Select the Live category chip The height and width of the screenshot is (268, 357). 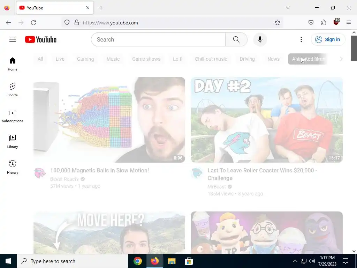tap(60, 59)
